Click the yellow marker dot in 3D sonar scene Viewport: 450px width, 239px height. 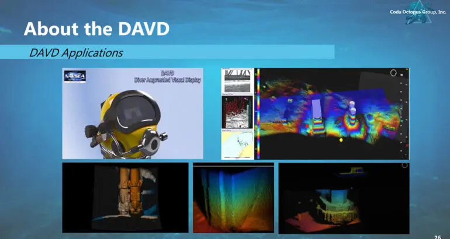point(341,140)
